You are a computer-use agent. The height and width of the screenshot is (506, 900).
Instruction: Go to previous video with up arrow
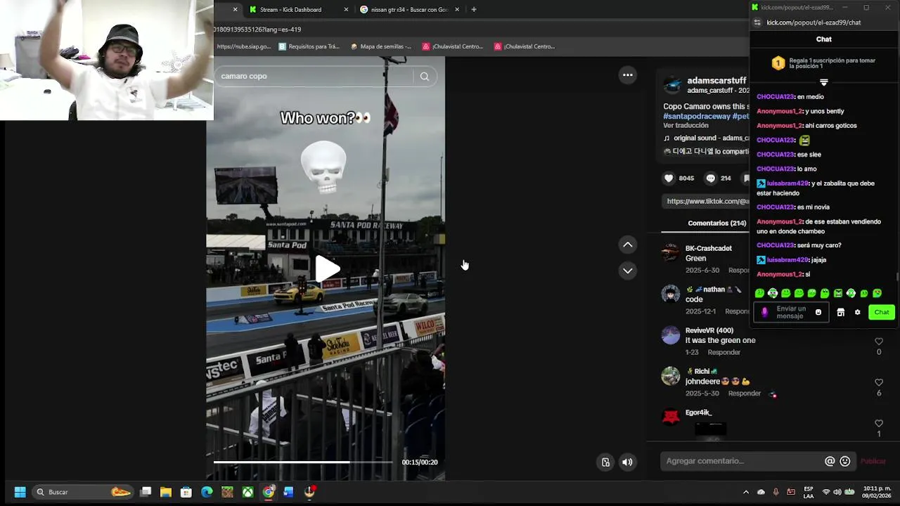click(x=627, y=245)
